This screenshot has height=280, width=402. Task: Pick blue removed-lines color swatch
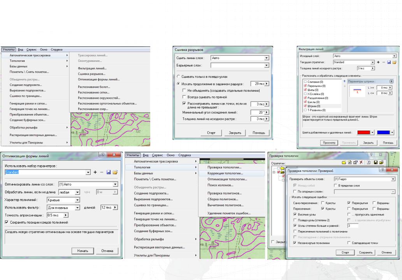click(x=383, y=133)
